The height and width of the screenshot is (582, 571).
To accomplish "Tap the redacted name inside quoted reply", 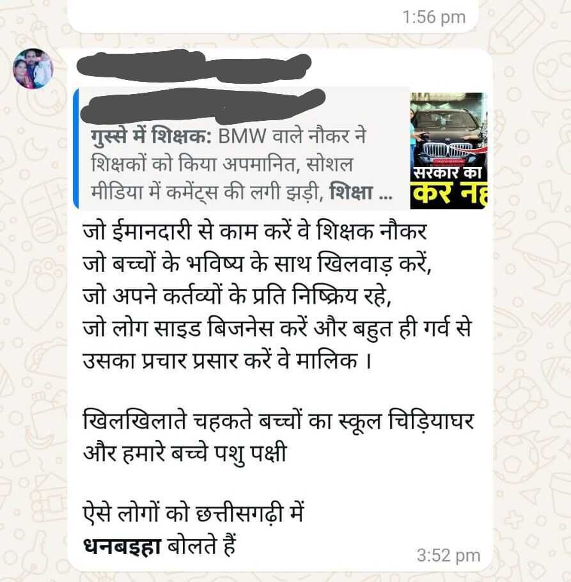I will (x=203, y=105).
